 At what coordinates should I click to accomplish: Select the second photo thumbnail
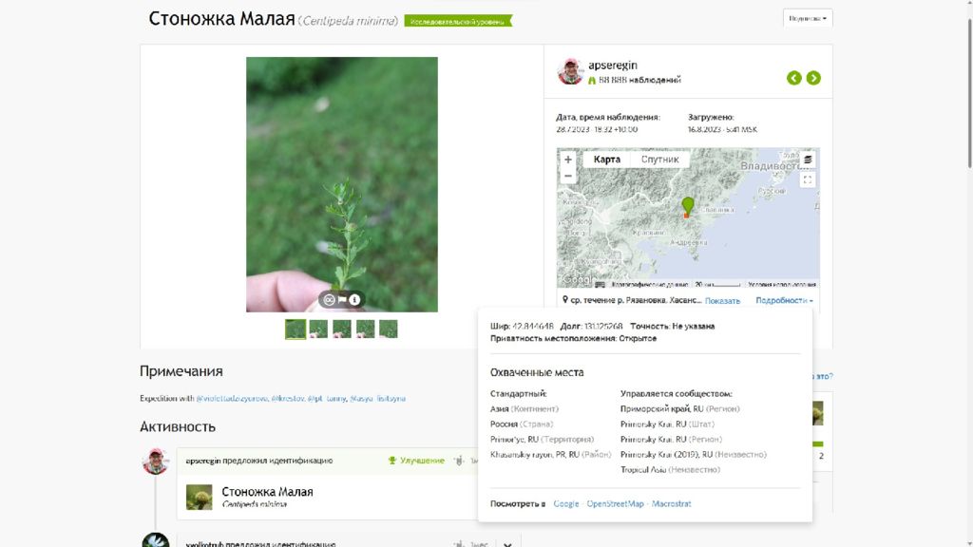click(318, 329)
